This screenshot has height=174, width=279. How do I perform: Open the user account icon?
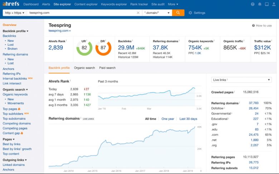click(274, 4)
